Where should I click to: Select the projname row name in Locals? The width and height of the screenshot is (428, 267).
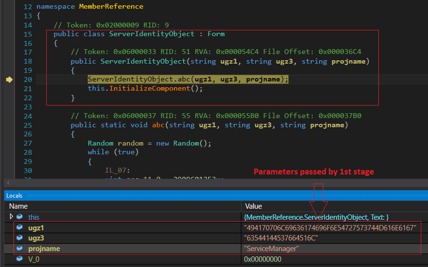(x=44, y=249)
